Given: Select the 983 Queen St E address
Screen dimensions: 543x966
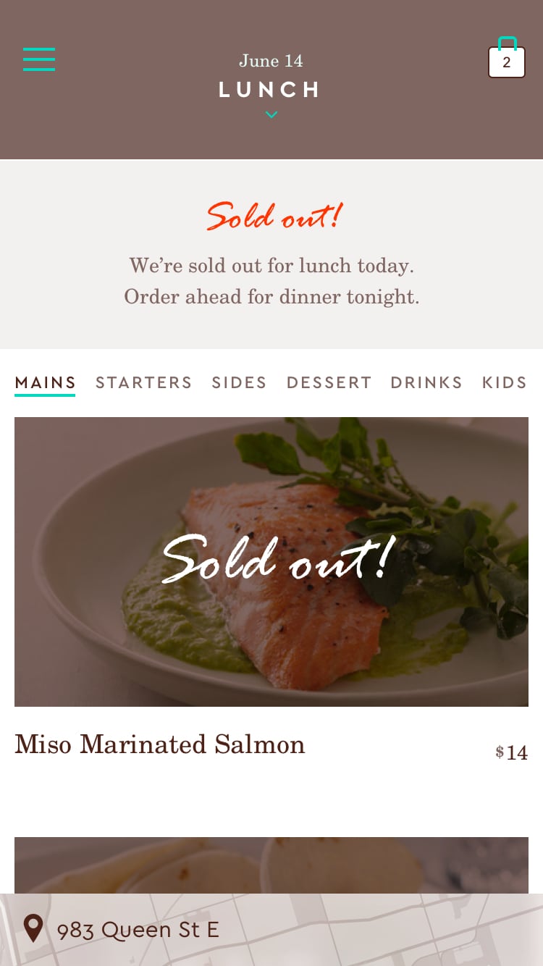Looking at the screenshot, I should point(138,930).
